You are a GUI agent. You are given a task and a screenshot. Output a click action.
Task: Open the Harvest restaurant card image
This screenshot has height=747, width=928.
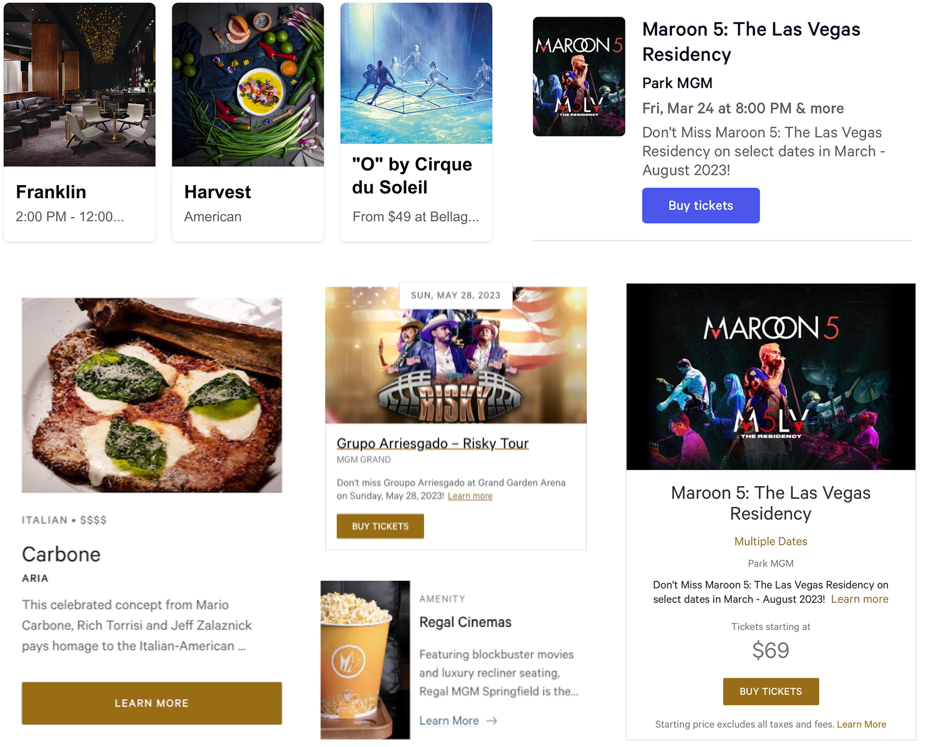248,85
